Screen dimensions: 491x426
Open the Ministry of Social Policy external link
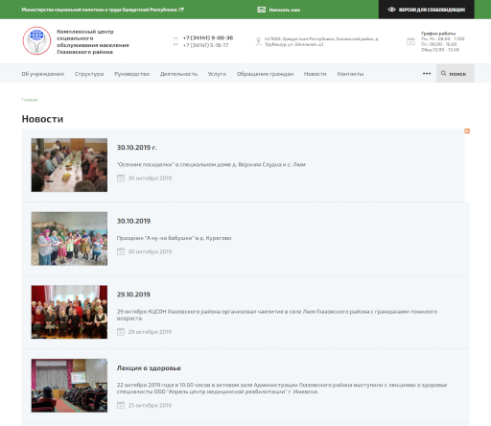click(103, 10)
